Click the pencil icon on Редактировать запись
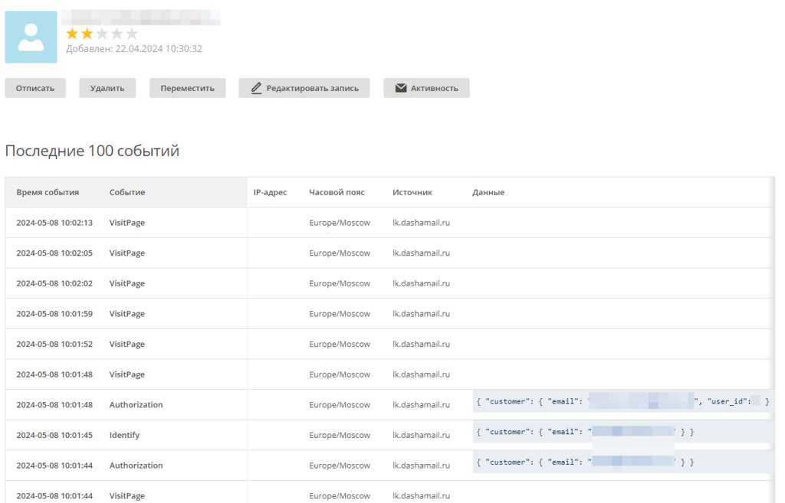785x503 pixels. 256,88
